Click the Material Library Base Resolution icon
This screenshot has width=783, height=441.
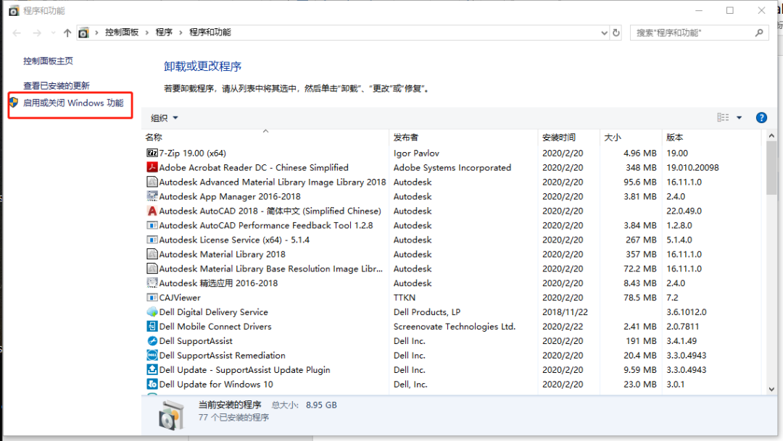point(152,269)
